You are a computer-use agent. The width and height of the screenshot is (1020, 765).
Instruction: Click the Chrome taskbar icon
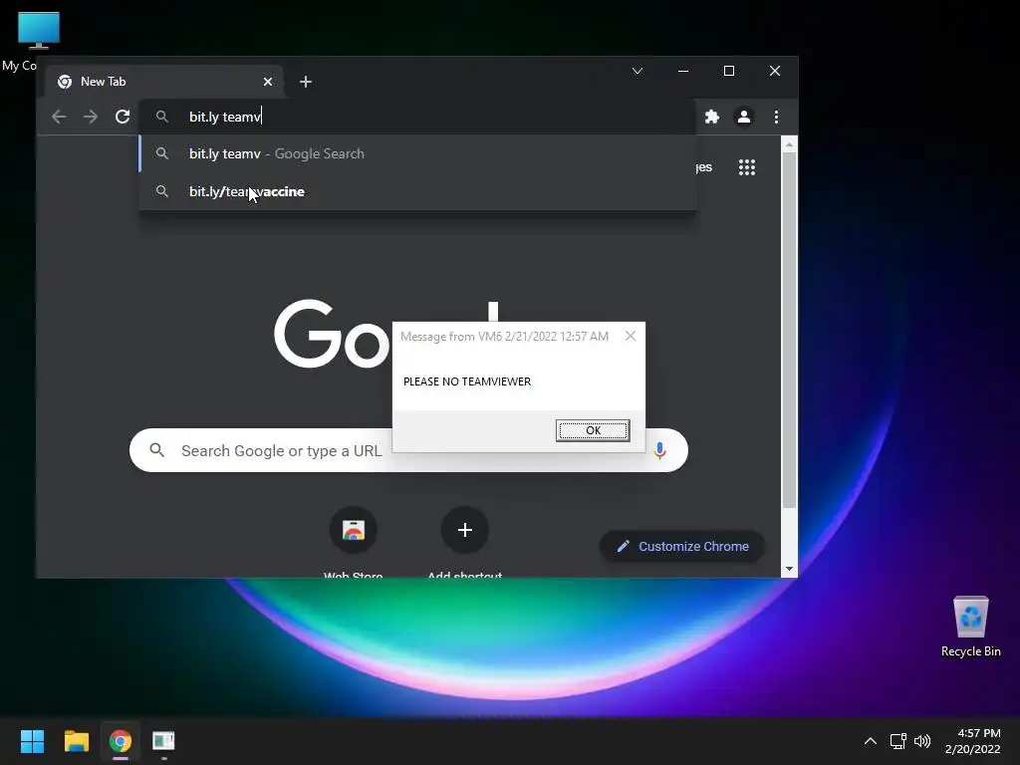click(121, 741)
